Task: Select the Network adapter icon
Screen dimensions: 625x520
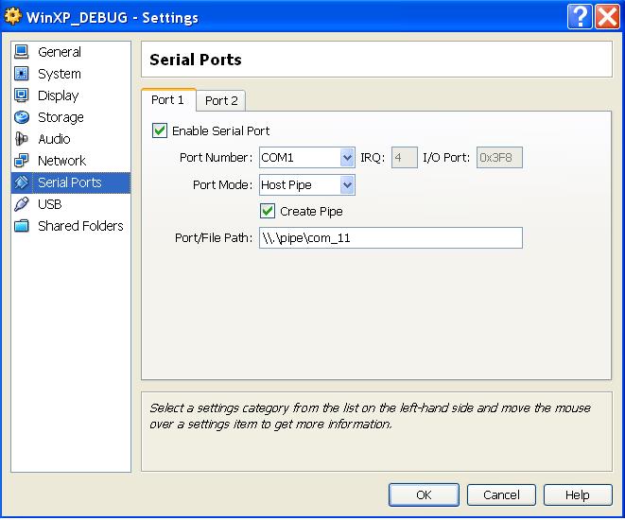Action: tap(22, 161)
